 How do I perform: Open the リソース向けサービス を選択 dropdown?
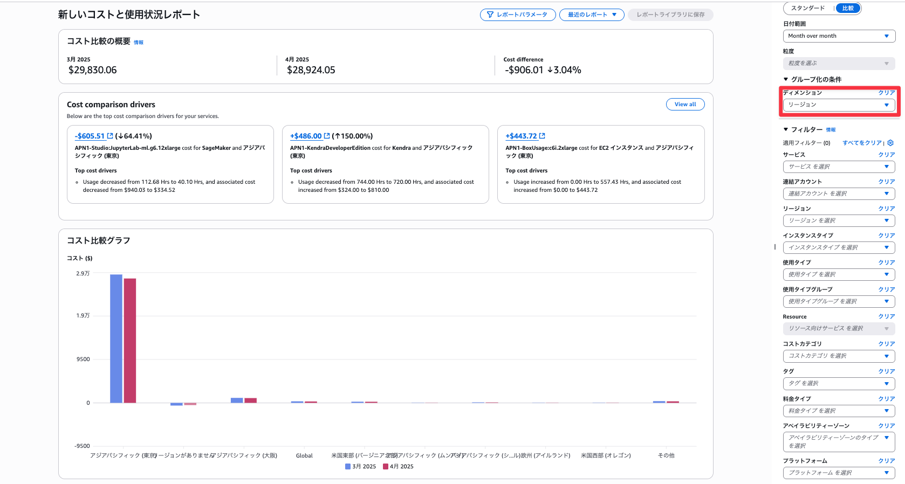tap(839, 328)
